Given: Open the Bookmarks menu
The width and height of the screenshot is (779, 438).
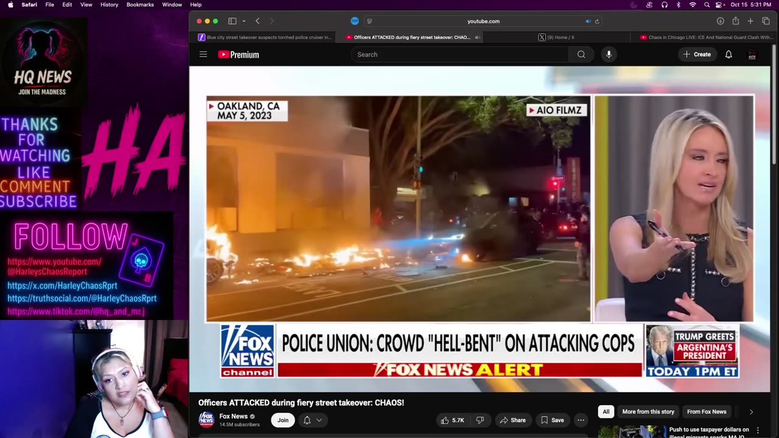Looking at the screenshot, I should [x=140, y=4].
